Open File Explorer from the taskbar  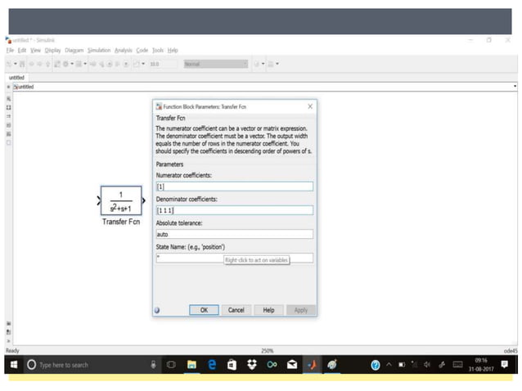(191, 365)
